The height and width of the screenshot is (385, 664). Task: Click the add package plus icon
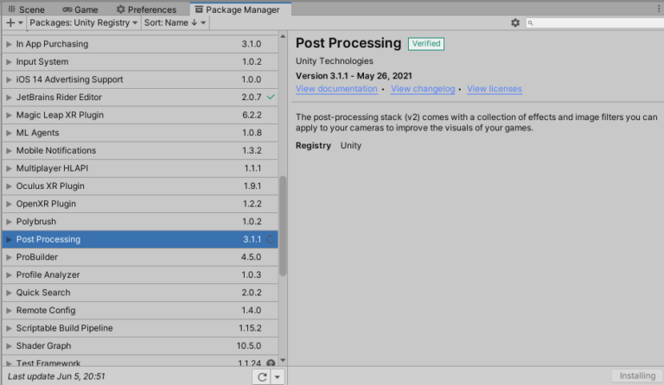10,23
